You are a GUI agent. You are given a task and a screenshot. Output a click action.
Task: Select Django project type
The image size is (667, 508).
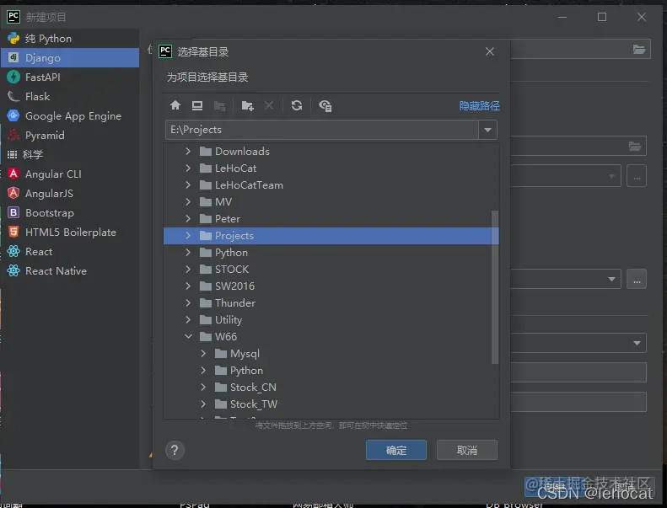click(70, 58)
